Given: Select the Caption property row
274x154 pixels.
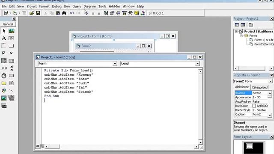Looking at the screenshot, I should click(251, 114).
